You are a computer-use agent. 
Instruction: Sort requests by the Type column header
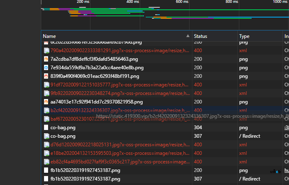260,36
